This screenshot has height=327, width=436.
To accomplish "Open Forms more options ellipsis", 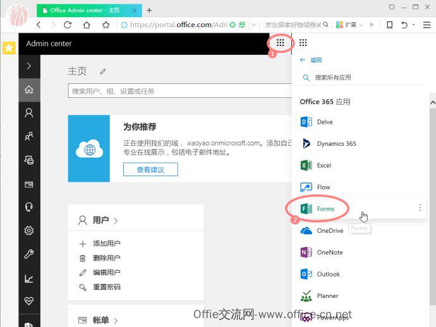I will point(420,208).
